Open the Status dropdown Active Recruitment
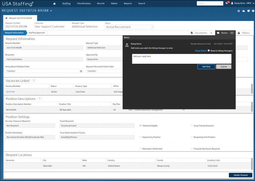The height and width of the screenshot is (181, 255). coord(129,27)
